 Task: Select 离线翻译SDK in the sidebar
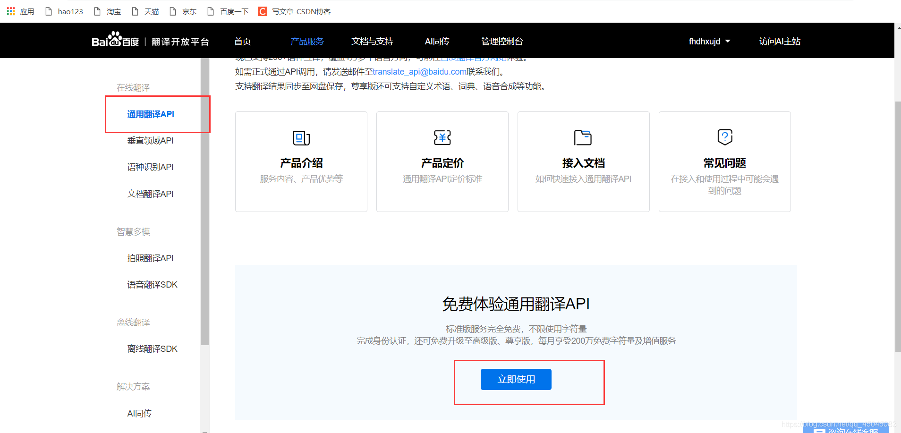click(152, 349)
